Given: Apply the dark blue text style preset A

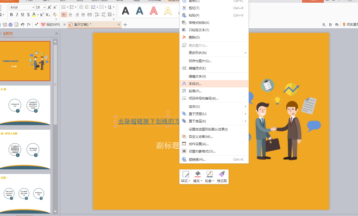Looking at the screenshot, I should [140, 11].
